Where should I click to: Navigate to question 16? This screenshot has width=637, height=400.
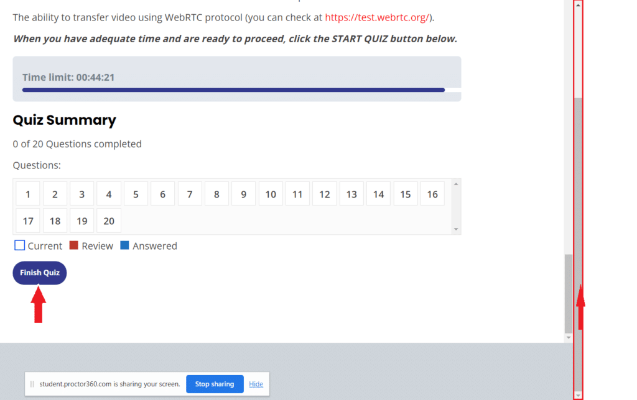[x=432, y=194]
